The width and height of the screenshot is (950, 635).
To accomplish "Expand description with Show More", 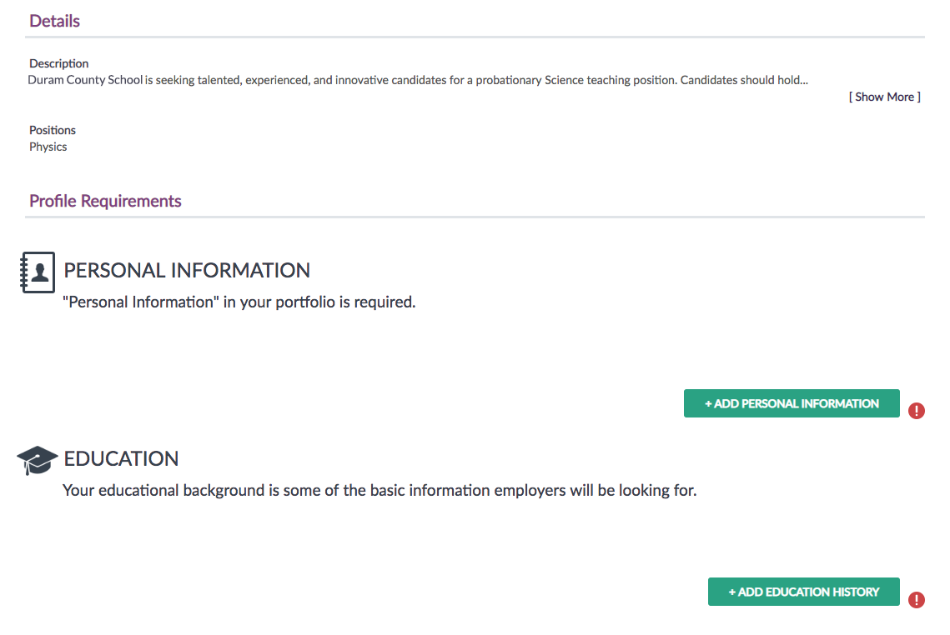I will click(884, 97).
